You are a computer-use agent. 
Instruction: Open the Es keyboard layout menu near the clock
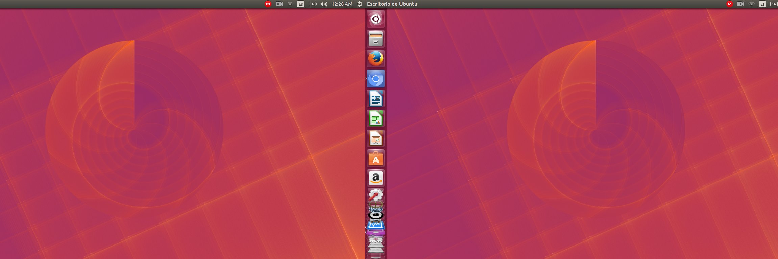pos(300,4)
